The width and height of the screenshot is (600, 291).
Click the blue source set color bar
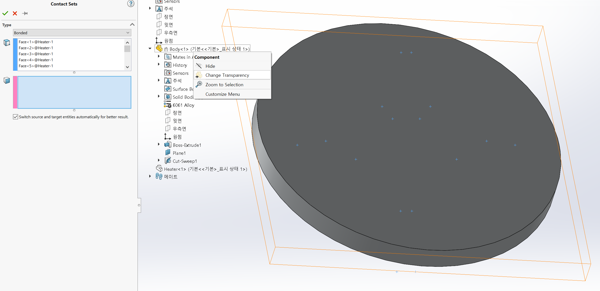(15, 54)
